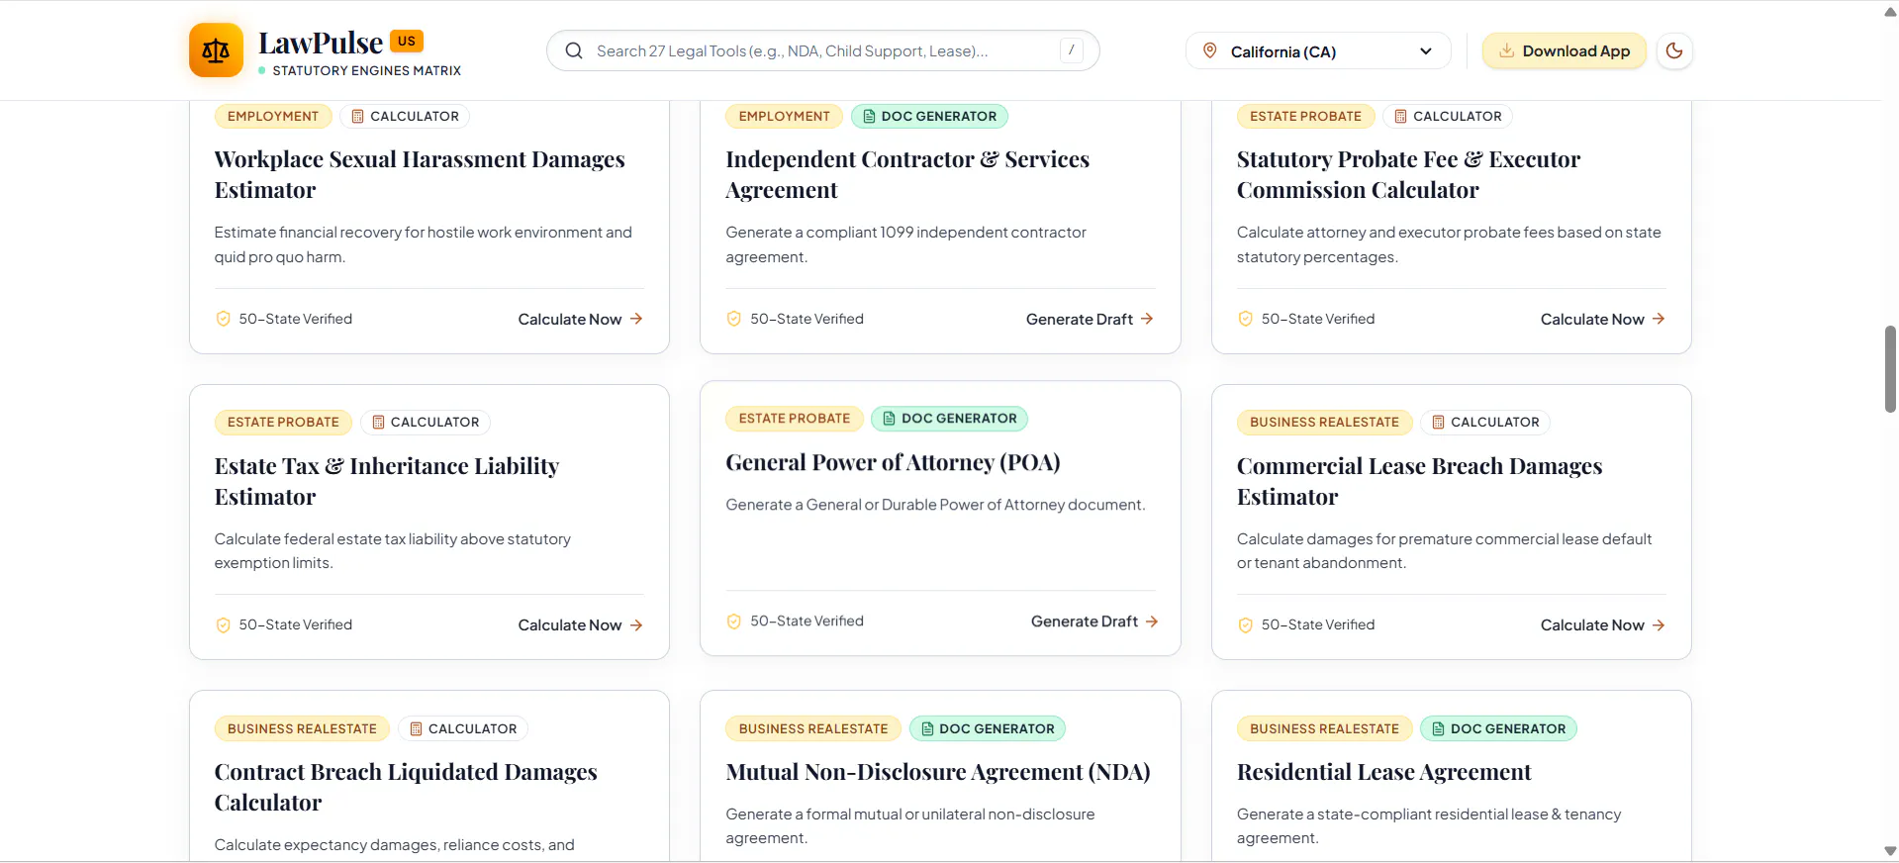Click Business Realestate tag on Residential Lease card

(x=1324, y=728)
